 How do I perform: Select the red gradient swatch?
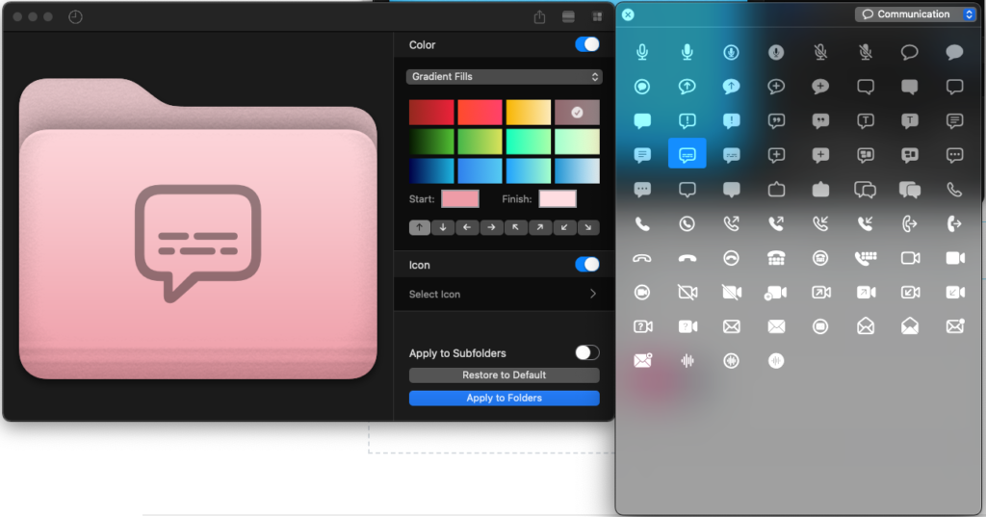431,112
